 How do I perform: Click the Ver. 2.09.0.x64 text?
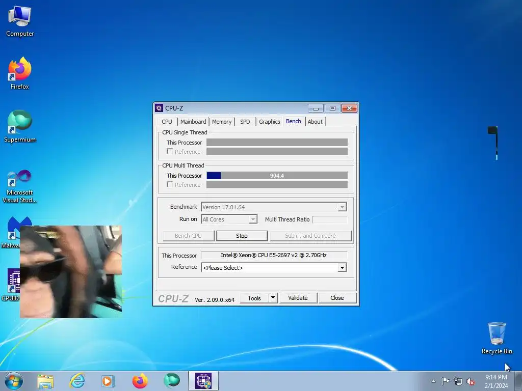pos(215,299)
